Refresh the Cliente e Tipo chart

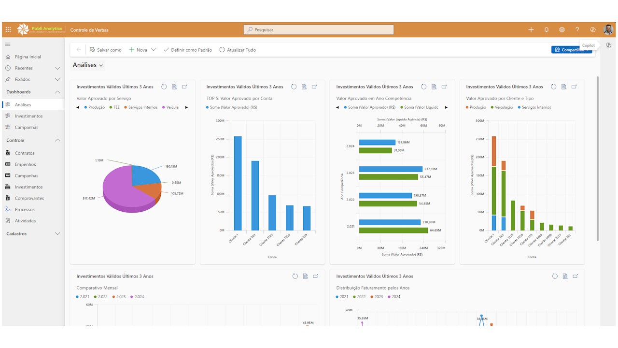(x=553, y=87)
